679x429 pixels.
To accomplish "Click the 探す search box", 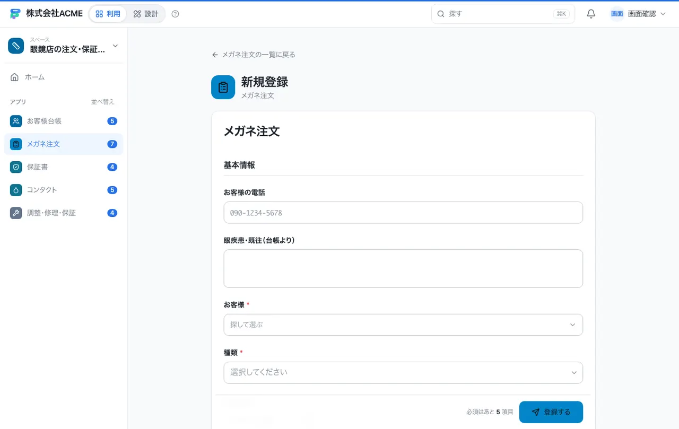I will pyautogui.click(x=503, y=14).
